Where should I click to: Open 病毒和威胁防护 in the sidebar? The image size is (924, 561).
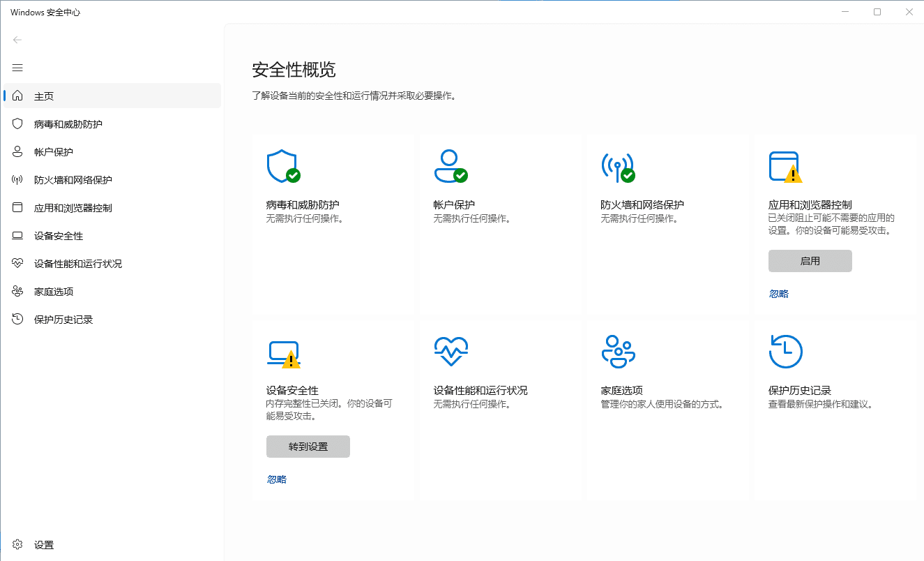[x=112, y=124]
